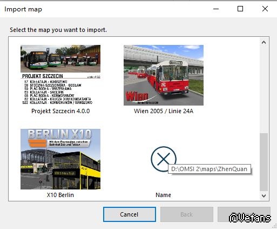Click the vertical scrollbar thumb
Image resolution: width=277 pixels, height=229 pixels.
pyautogui.click(x=264, y=162)
